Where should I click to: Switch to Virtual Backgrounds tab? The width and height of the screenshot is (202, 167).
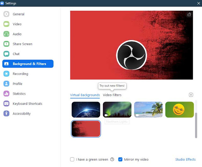(x=85, y=95)
